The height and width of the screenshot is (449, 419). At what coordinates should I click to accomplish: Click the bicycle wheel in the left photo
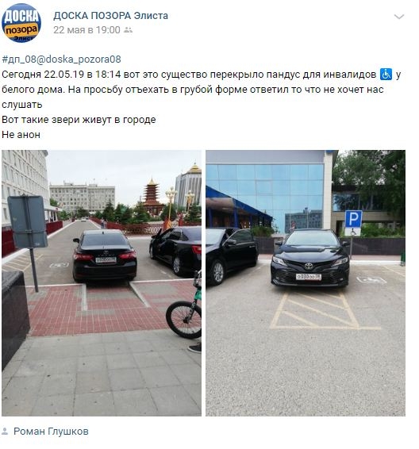(x=184, y=319)
